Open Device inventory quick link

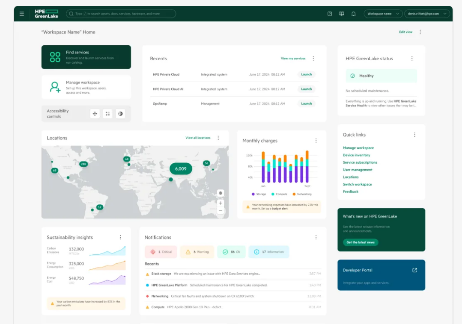[357, 155]
